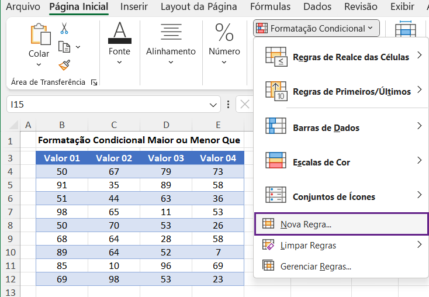Select the Página Inicial tab
429x297 pixels.
click(79, 6)
